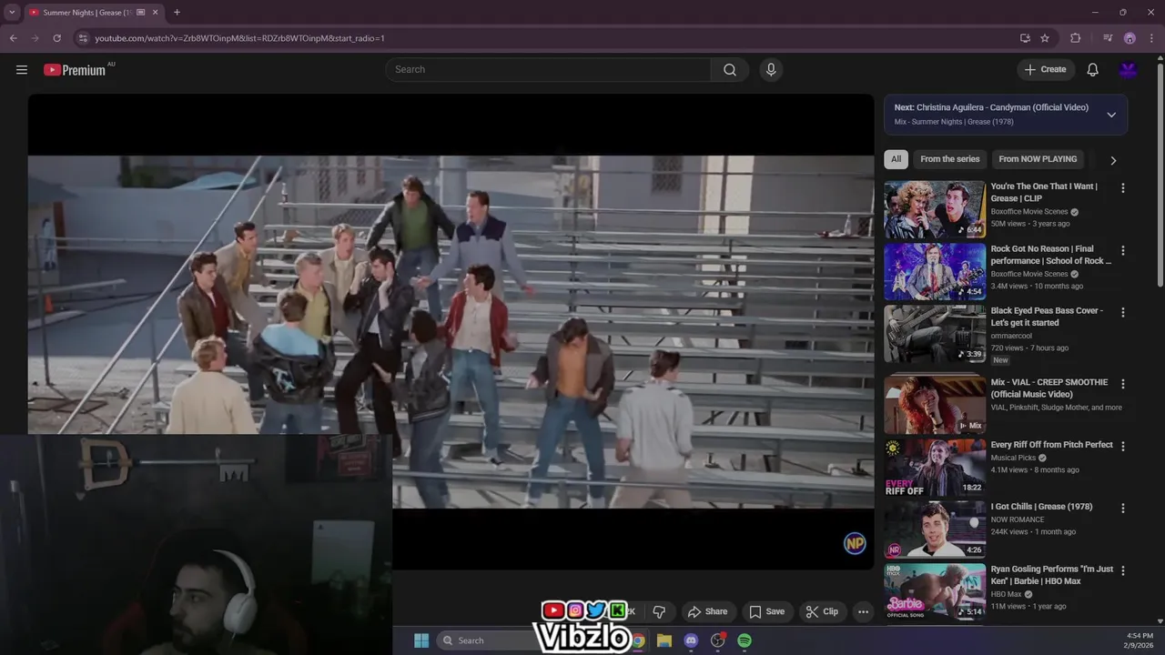Dislike the video with thumbs down
Screen dimensions: 1165x655
[x=659, y=611]
